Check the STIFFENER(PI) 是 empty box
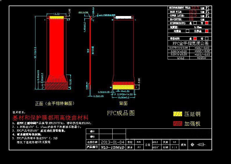Viewport: 231px width, 164px height. pyautogui.click(x=195, y=23)
